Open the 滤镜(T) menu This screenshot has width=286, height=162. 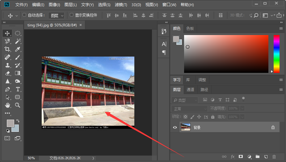click(x=121, y=5)
